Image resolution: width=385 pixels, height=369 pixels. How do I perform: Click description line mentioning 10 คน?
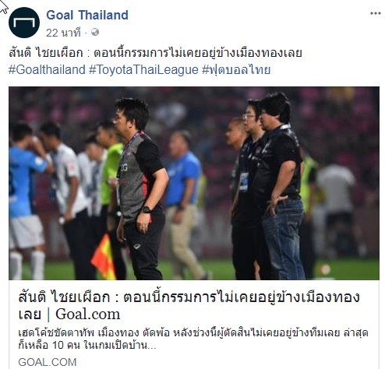pyautogui.click(x=87, y=346)
